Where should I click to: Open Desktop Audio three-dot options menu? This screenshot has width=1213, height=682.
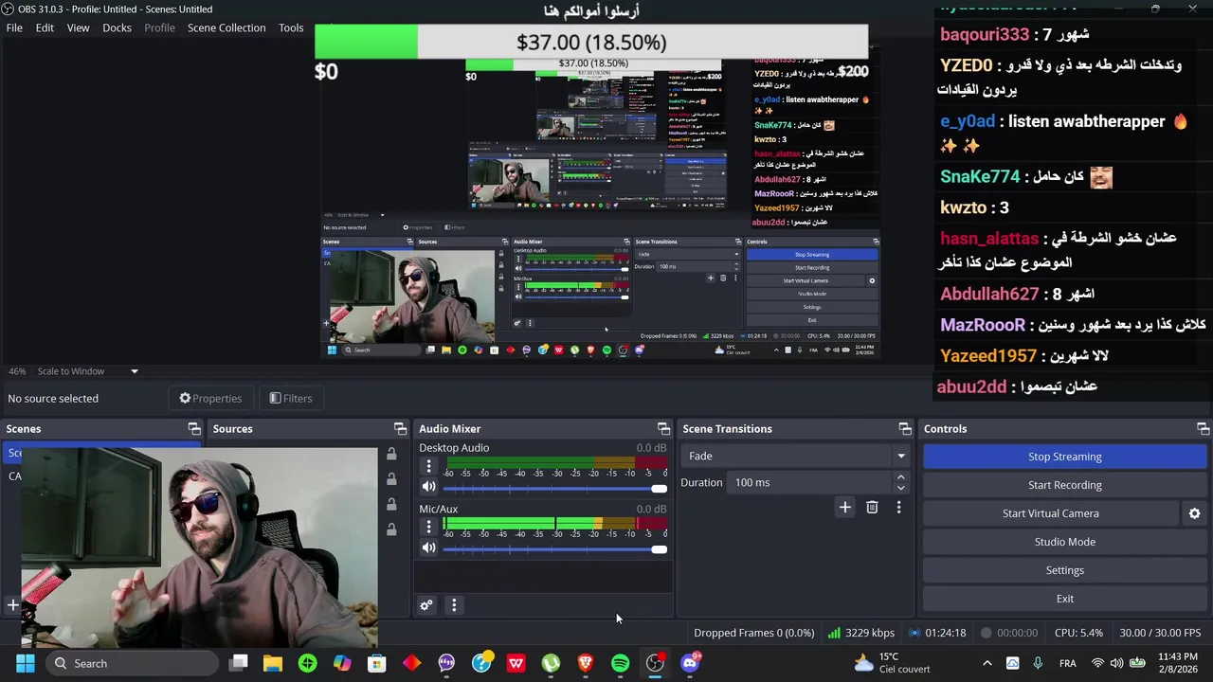coord(428,466)
